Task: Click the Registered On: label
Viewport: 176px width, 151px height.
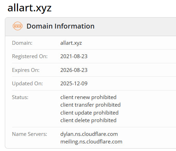Action: [30, 56]
